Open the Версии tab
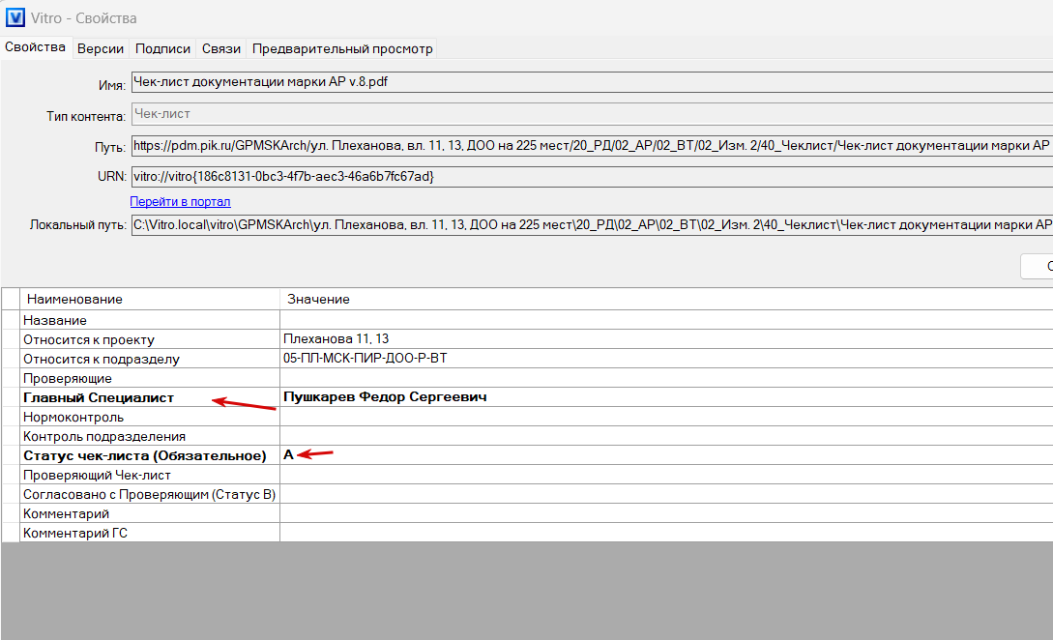 coord(100,48)
